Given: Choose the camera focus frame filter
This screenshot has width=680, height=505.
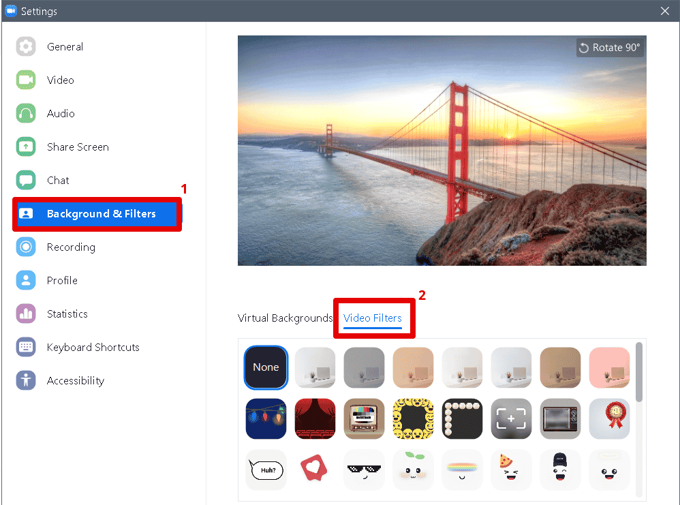Looking at the screenshot, I should pyautogui.click(x=511, y=418).
